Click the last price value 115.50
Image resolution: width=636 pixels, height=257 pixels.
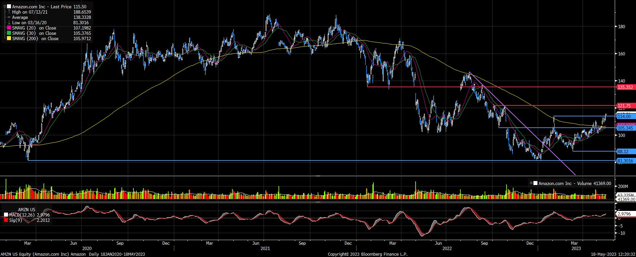79,7
